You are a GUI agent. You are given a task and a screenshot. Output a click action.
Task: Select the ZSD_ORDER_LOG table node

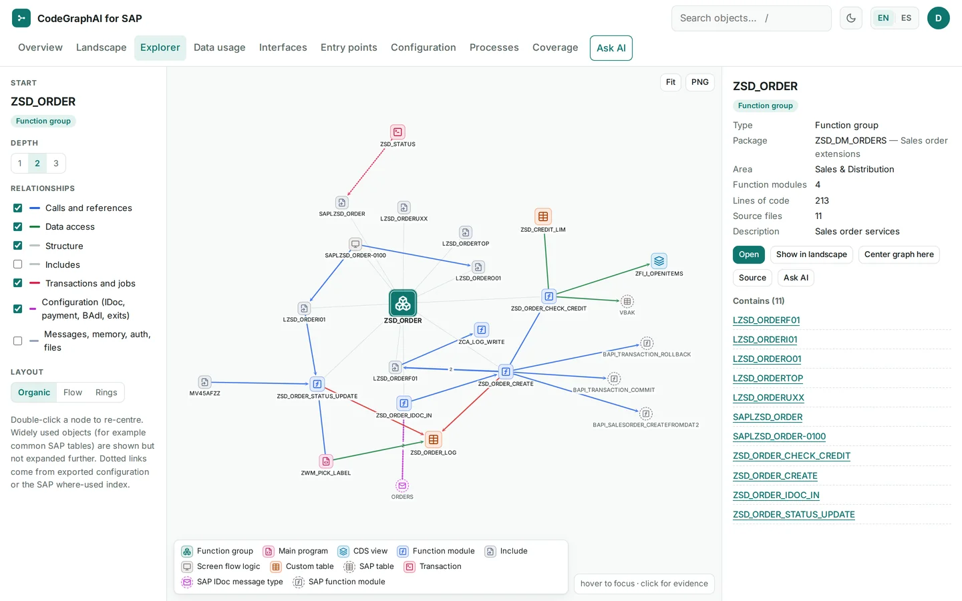pos(434,439)
